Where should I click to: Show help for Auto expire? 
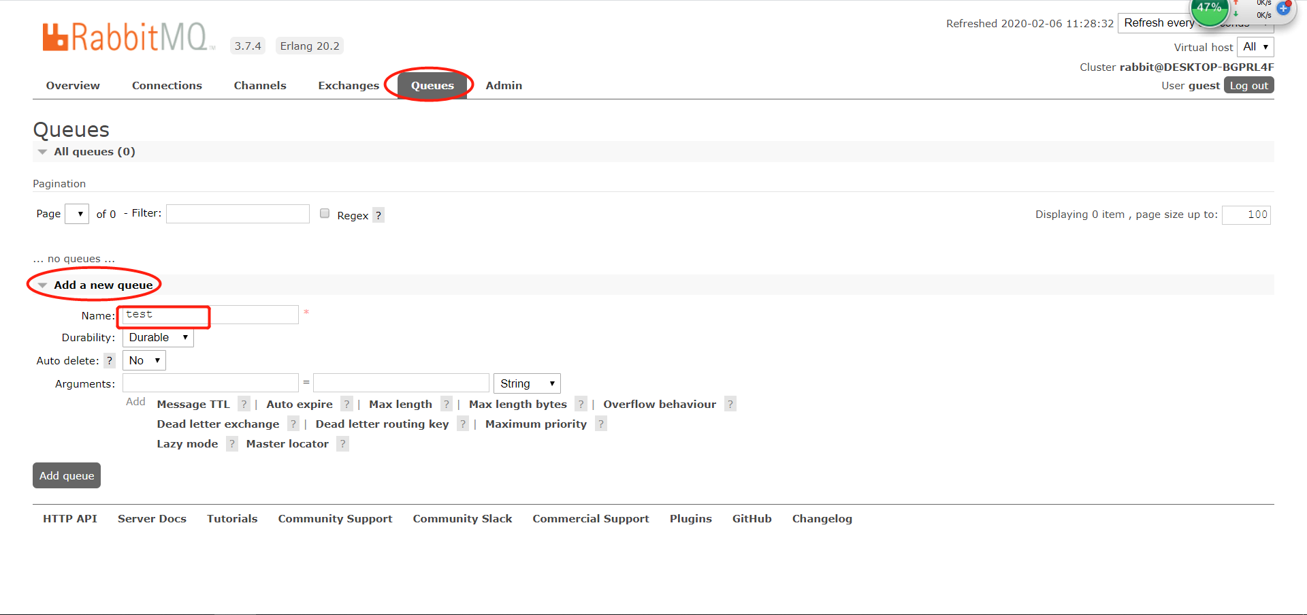pos(346,404)
